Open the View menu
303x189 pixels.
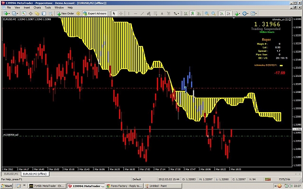(17, 8)
